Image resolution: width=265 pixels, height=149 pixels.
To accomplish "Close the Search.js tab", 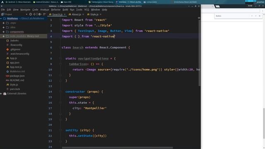I will 65,14.
